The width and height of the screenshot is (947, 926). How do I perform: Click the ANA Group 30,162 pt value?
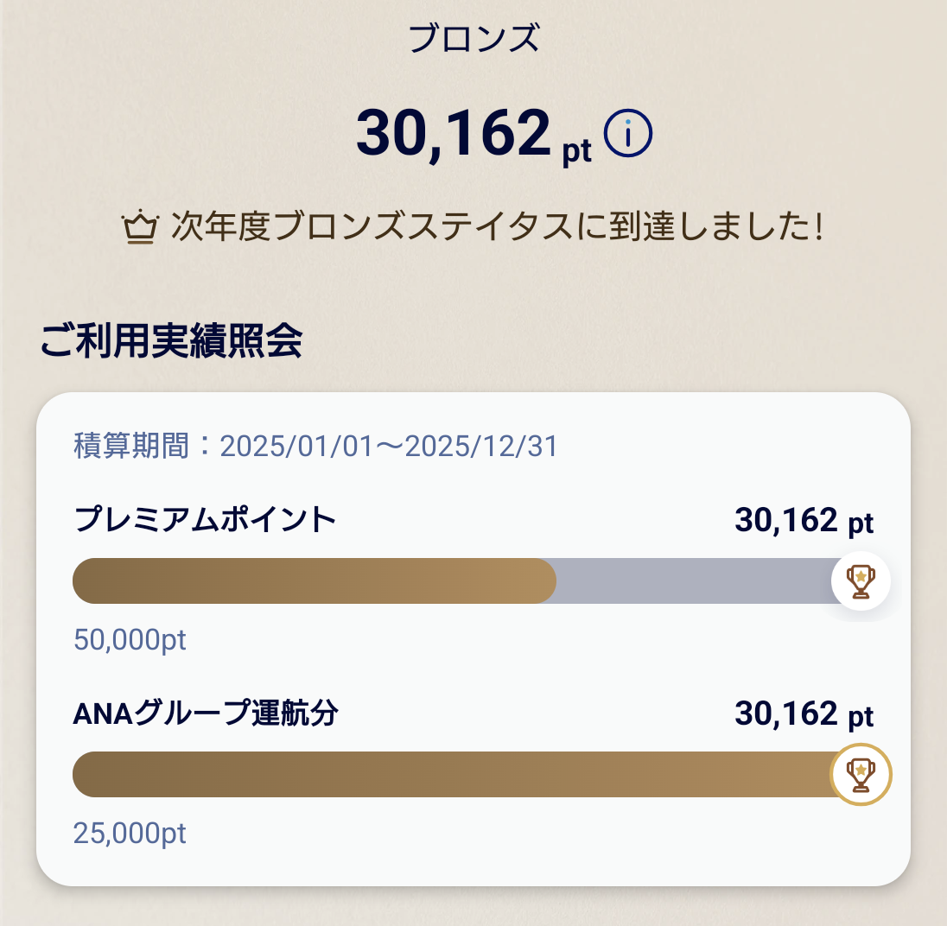coord(804,714)
